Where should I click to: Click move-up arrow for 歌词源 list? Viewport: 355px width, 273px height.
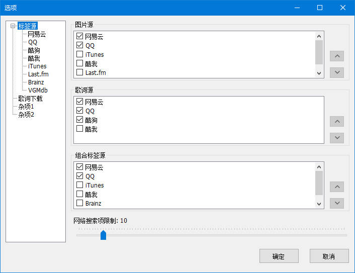(337, 122)
